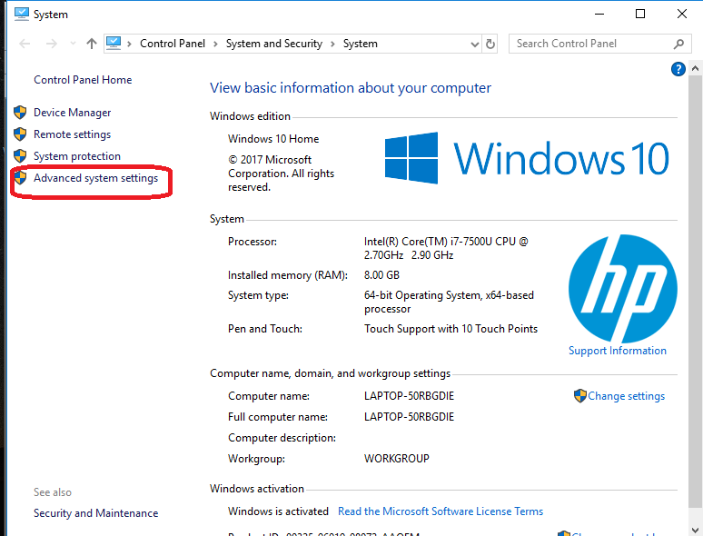Focus the Search Control Panel box
This screenshot has height=536, width=703.
pyautogui.click(x=599, y=44)
